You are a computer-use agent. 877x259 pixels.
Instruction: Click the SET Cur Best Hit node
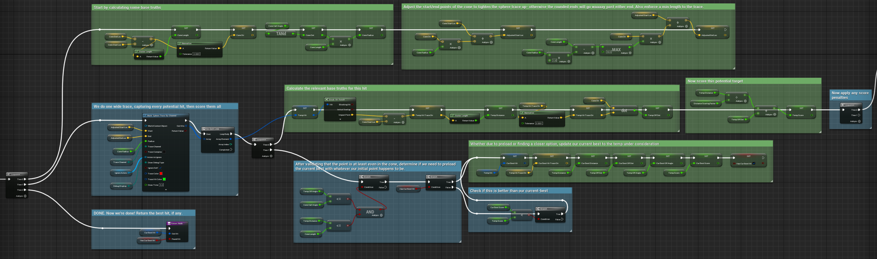pyautogui.click(x=515, y=160)
